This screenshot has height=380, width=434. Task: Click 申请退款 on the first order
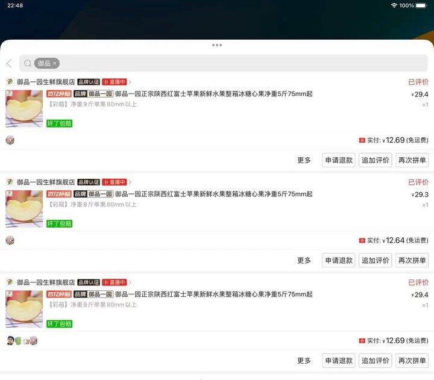(x=339, y=160)
